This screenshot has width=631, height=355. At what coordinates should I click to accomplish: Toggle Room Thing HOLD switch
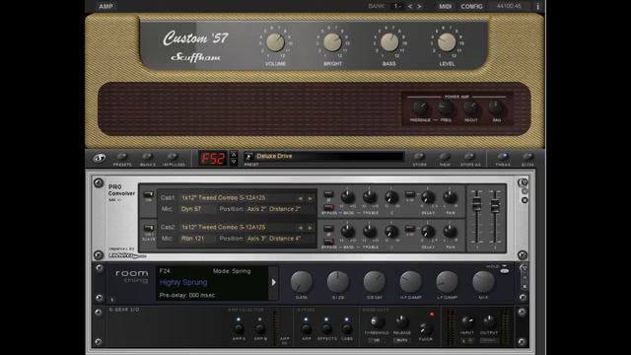[x=504, y=271]
